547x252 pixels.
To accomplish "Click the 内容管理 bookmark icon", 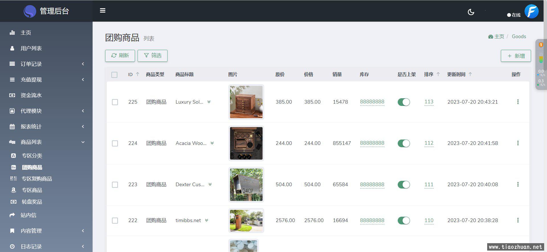I will tap(12, 231).
